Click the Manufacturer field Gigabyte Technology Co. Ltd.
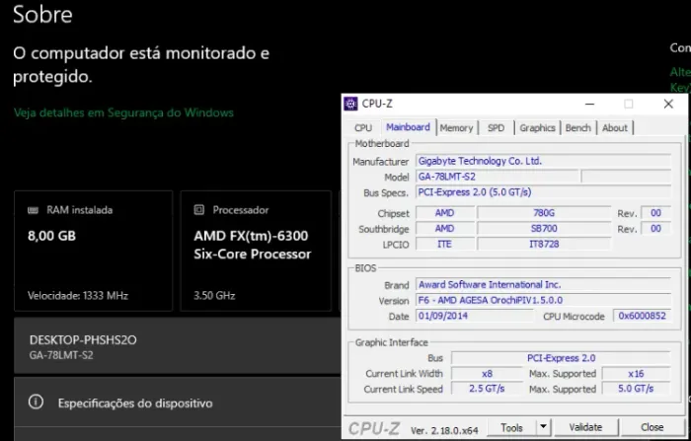The image size is (691, 441). click(543, 161)
